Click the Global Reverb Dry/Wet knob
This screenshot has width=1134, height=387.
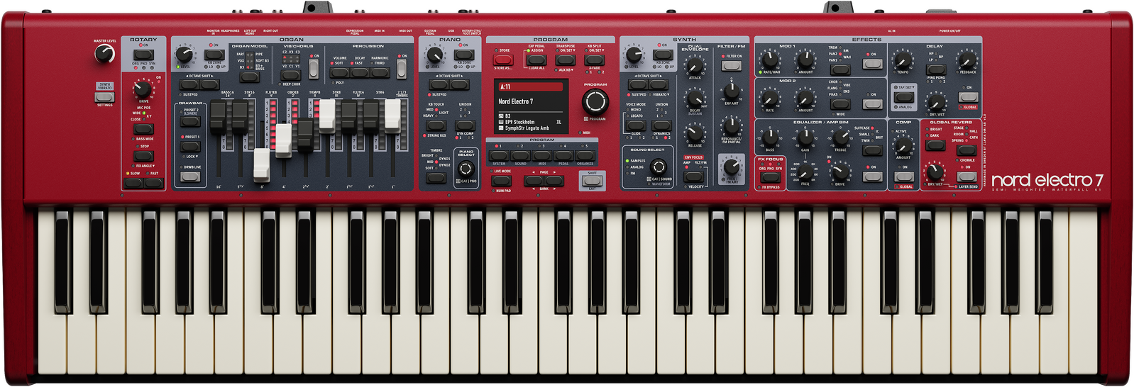pyautogui.click(x=935, y=172)
